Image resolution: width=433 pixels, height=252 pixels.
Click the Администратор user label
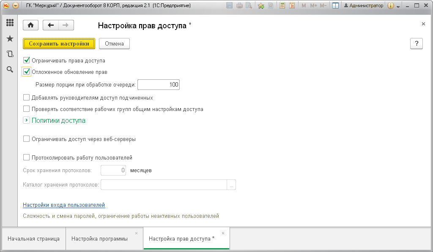click(363, 5)
